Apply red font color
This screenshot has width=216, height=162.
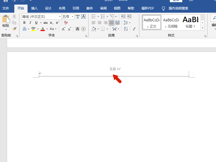pyautogui.click(x=43, y=29)
